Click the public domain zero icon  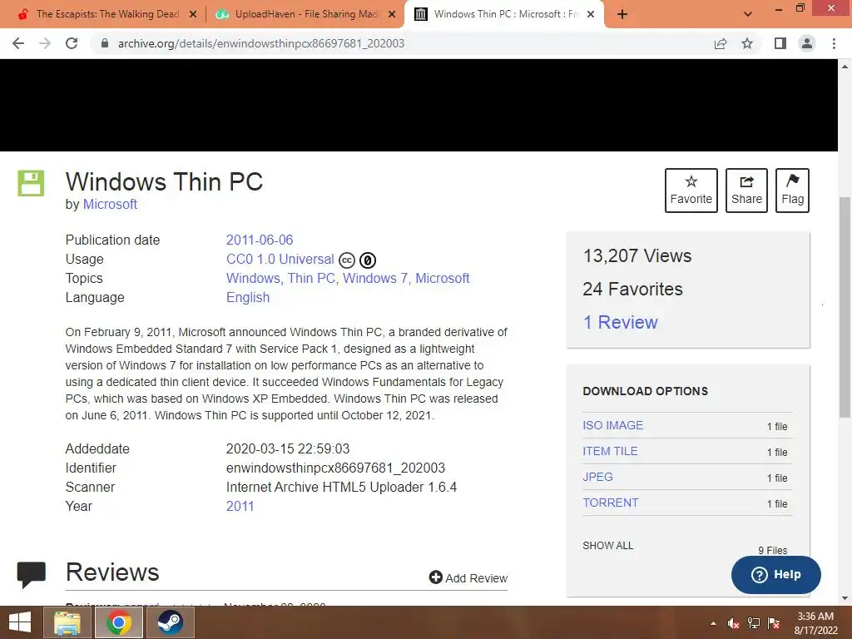click(x=367, y=260)
